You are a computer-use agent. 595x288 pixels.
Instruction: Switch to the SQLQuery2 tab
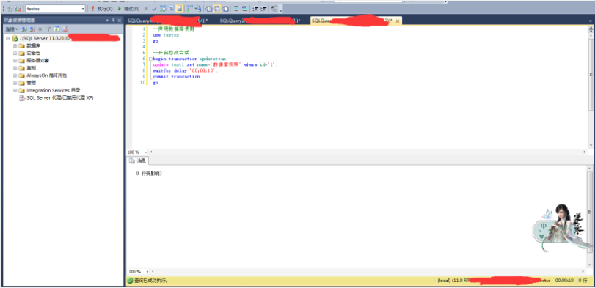point(260,21)
